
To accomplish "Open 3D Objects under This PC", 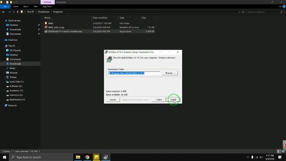I will coord(15,51).
